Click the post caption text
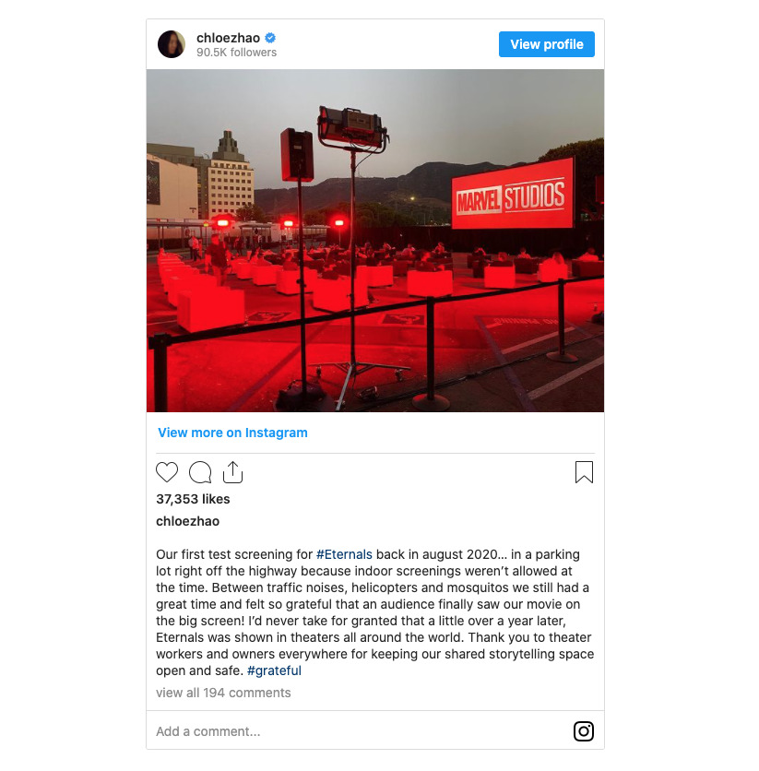 pyautogui.click(x=375, y=612)
